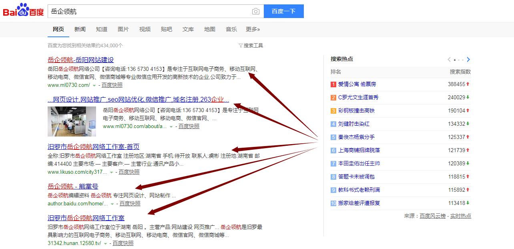Screen dimensions: 514x249
Task: Click the office photo thumbnail
Action: coord(72,121)
